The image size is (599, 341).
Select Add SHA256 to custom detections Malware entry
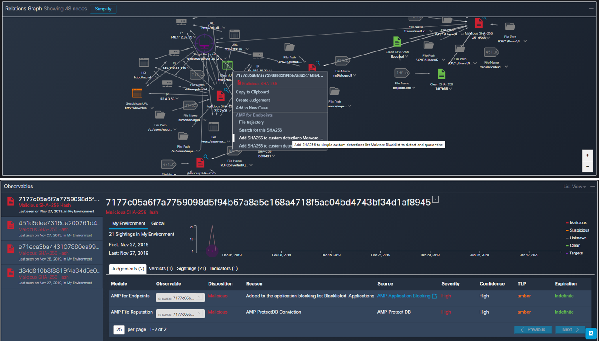[280, 138]
